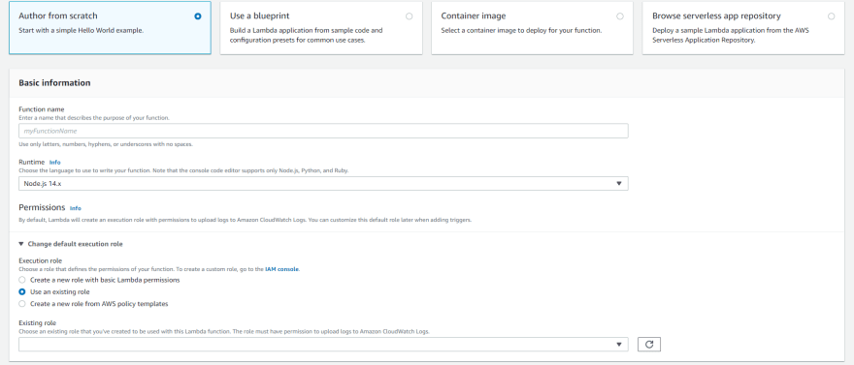
Task: Choose Use an existing role radio button
Action: [22, 291]
